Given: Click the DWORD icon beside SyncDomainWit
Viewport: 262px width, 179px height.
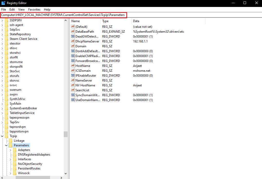Looking at the screenshot, I should (x=73, y=95).
